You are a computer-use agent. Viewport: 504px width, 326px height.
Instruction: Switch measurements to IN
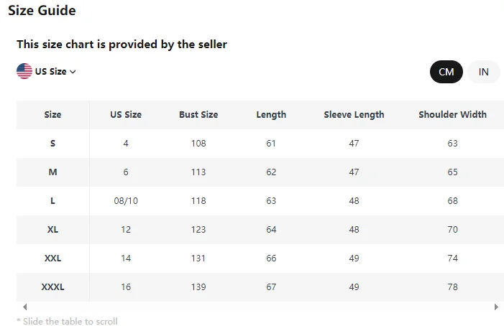484,72
